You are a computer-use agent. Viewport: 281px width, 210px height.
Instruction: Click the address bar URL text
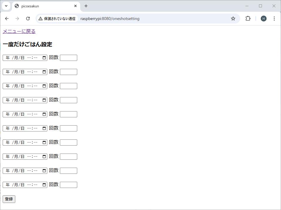pyautogui.click(x=110, y=19)
